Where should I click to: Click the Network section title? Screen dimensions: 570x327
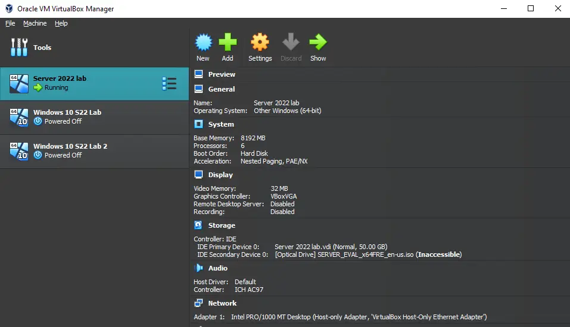click(222, 303)
